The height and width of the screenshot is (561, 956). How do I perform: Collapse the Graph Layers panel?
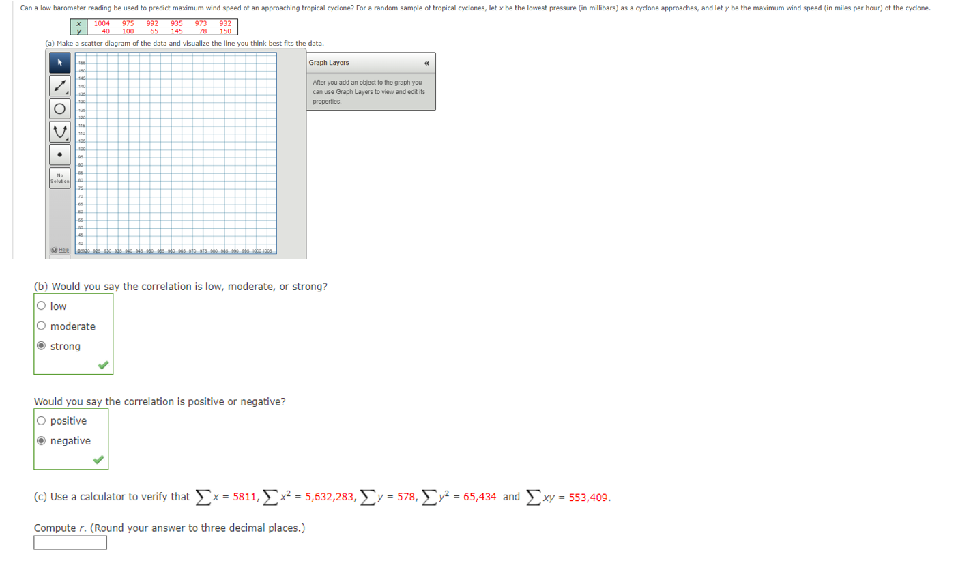click(x=426, y=62)
